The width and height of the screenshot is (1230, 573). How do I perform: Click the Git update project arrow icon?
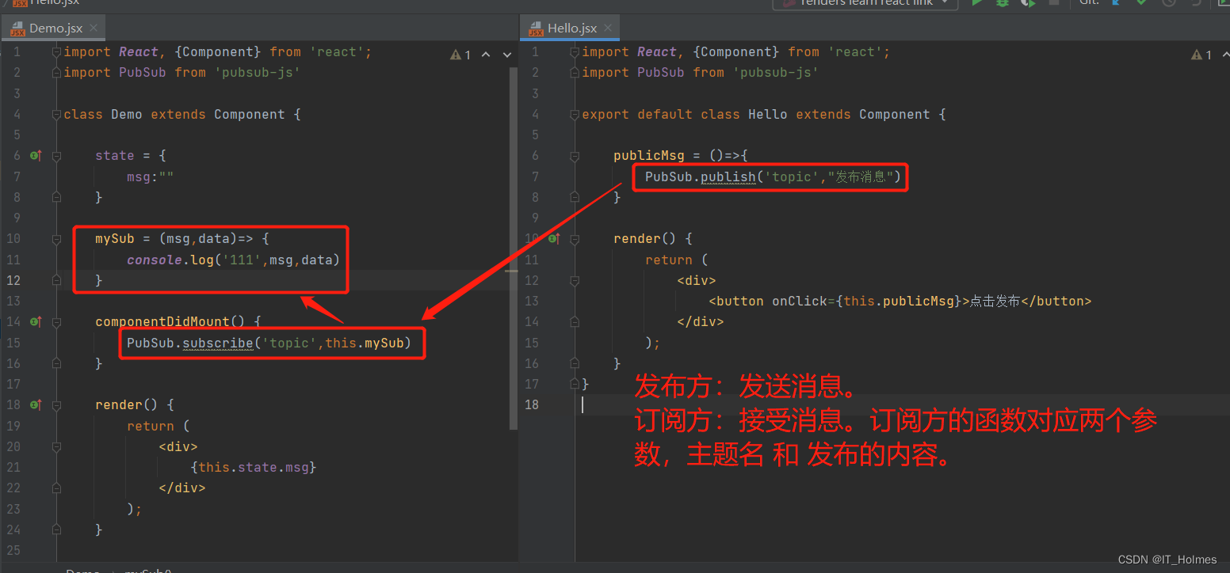click(1117, 2)
